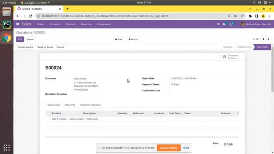Go to the previous record arrow
This screenshot has height=154, width=274.
click(x=263, y=39)
